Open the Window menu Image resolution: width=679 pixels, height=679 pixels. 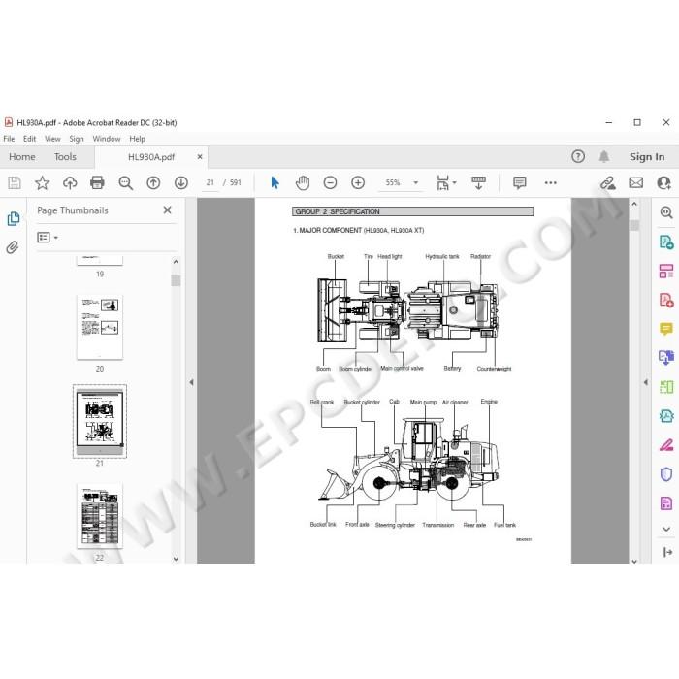107,139
